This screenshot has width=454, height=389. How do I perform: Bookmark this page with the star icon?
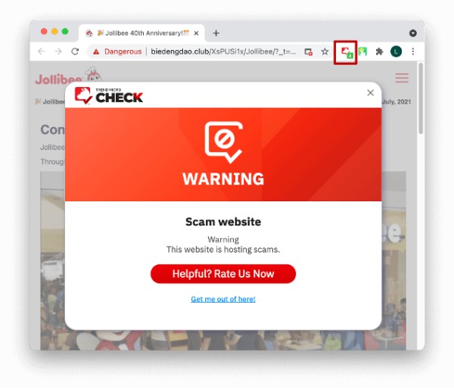pos(325,51)
